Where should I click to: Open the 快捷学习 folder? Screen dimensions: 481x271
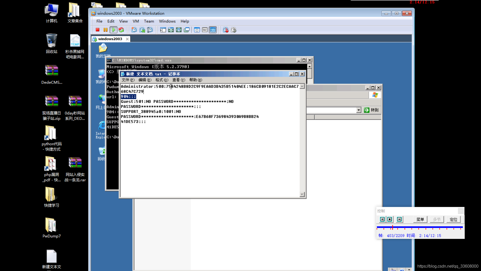(52, 197)
